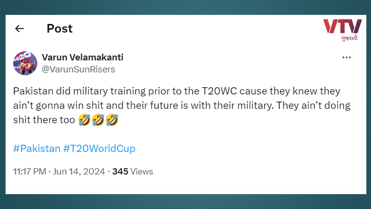Click the Post header title
This screenshot has height=209, width=371.
(x=60, y=29)
